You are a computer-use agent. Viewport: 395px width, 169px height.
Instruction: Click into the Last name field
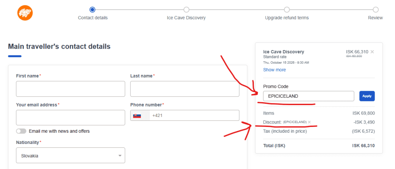click(185, 89)
